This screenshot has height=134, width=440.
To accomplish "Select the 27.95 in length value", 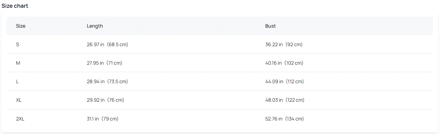I will click(95, 63).
